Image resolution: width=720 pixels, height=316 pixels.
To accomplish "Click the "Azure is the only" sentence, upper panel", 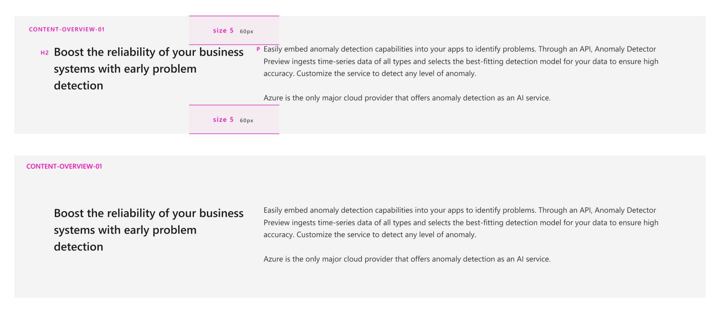I will (407, 98).
